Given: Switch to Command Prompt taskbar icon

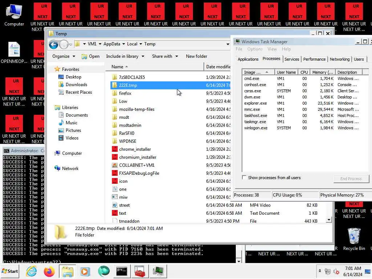Looking at the screenshot, I should [x=121, y=271].
